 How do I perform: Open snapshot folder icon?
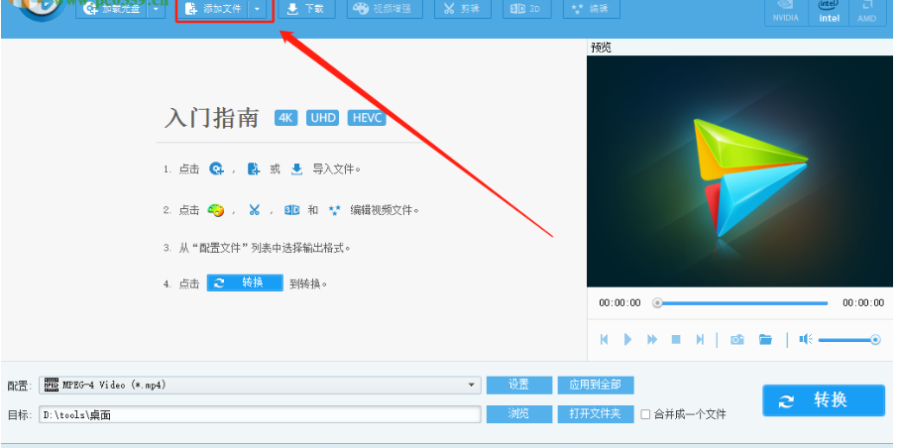coord(765,340)
